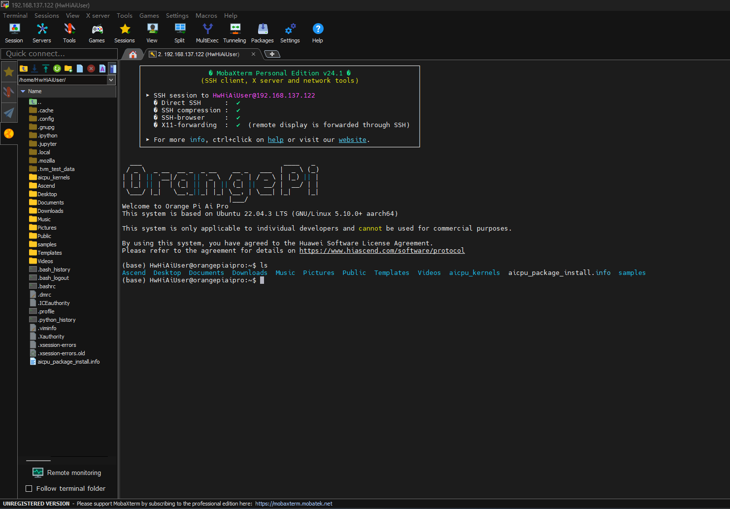Open the hiascend.com protocol link

pyautogui.click(x=382, y=251)
